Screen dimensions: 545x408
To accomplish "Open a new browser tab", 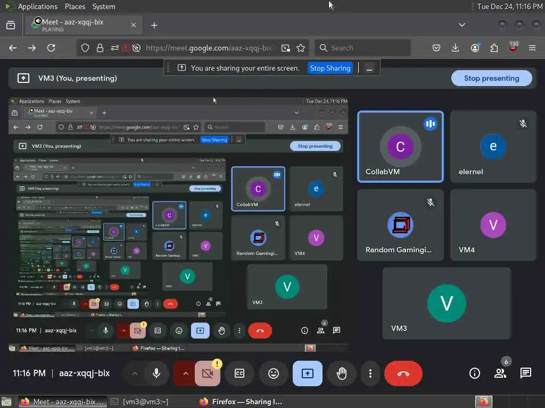I will (x=154, y=25).
